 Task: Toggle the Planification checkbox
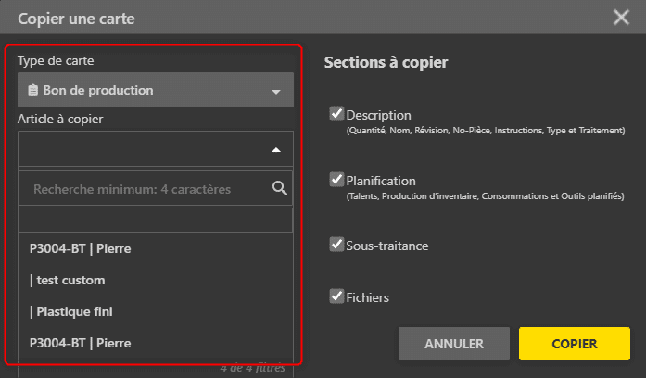pos(336,180)
